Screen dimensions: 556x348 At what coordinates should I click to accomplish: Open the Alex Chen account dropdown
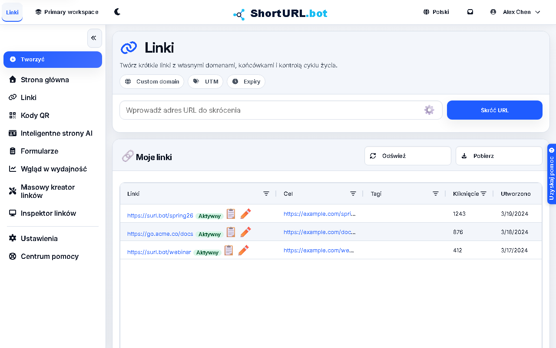pos(515,12)
